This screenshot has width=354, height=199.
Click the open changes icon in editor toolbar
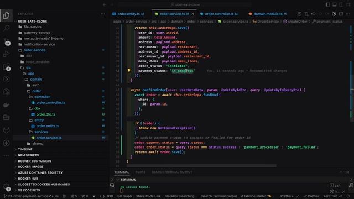click(x=306, y=14)
